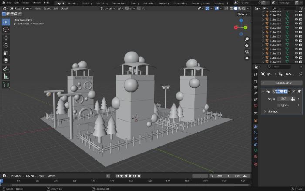Open the Window menu

coord(37,3)
